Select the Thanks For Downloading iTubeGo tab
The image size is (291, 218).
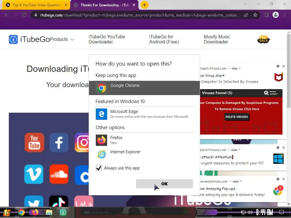click(x=105, y=5)
